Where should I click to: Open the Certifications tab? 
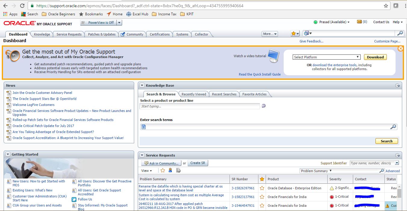(160, 34)
